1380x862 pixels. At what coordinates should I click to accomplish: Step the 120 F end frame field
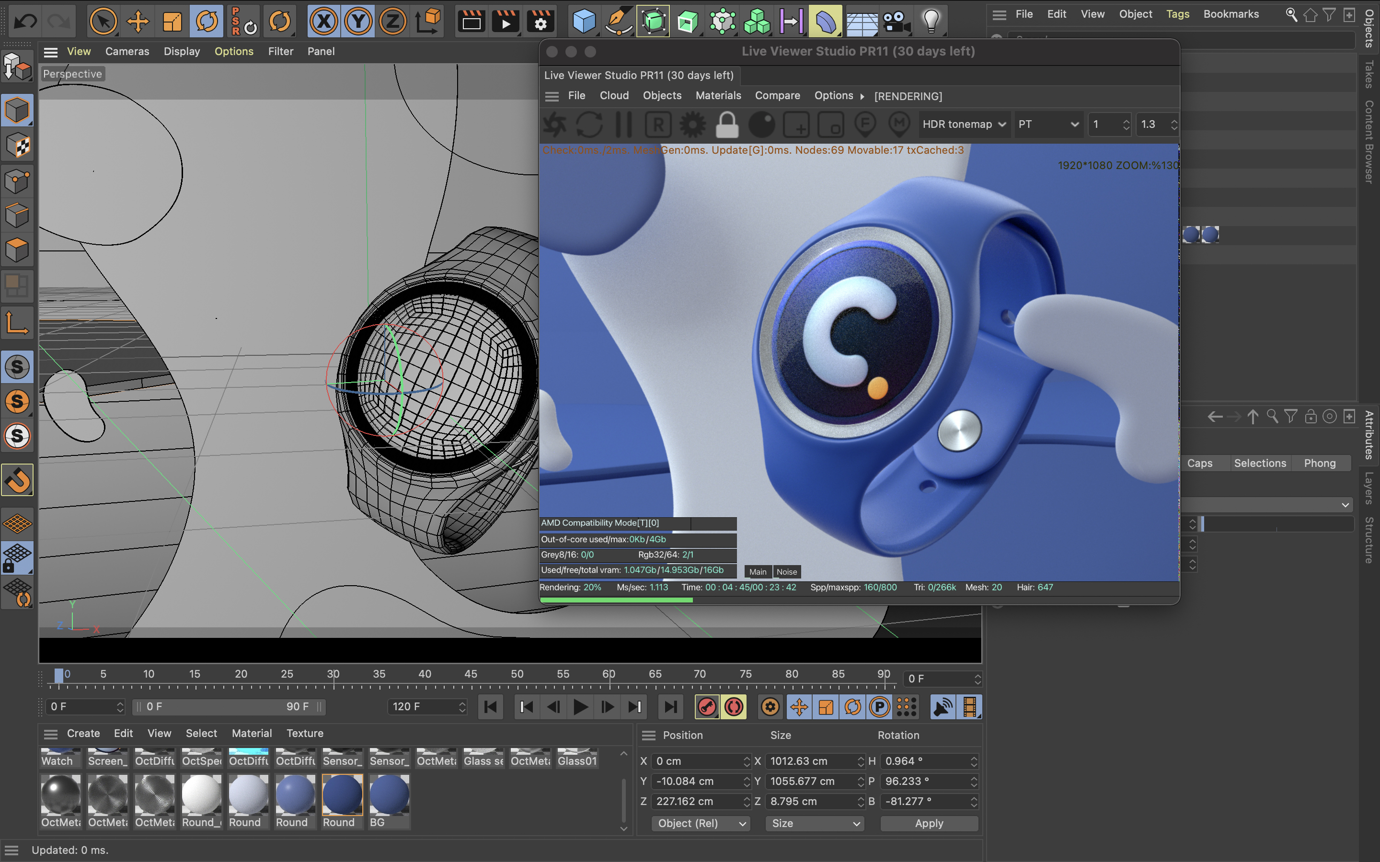pos(462,707)
